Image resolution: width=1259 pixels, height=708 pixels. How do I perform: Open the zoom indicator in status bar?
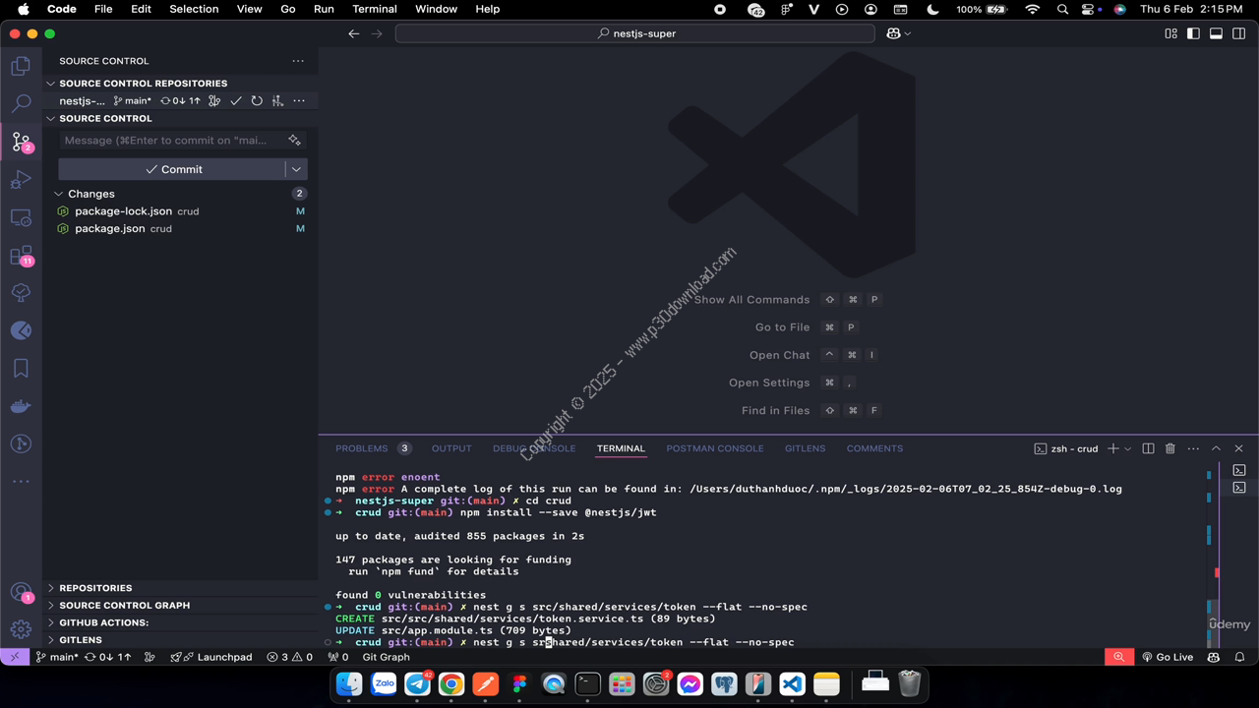pyautogui.click(x=1118, y=657)
